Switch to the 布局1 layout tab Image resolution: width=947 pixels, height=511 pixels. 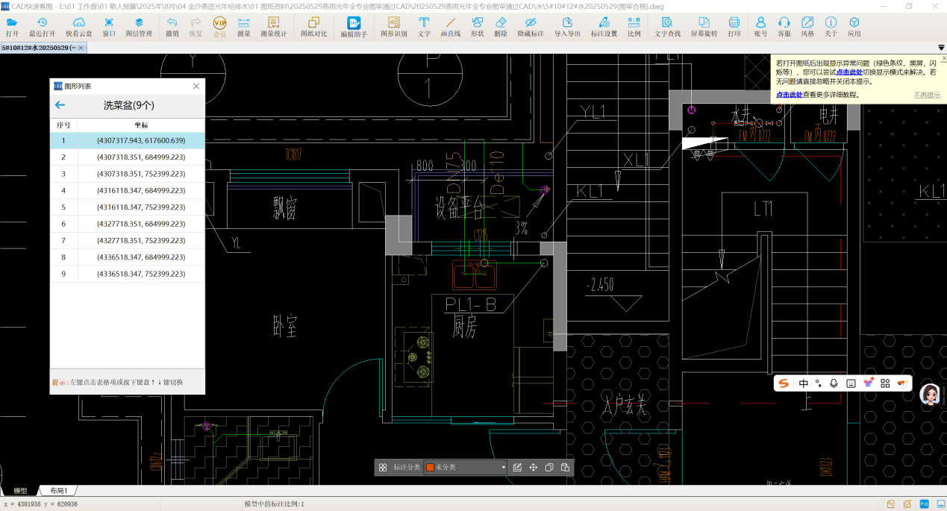(x=58, y=491)
